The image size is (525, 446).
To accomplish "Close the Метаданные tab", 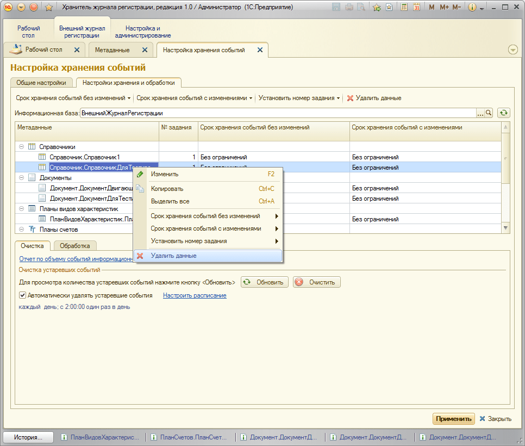I will 145,50.
